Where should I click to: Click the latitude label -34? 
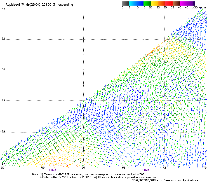pos(3,69)
